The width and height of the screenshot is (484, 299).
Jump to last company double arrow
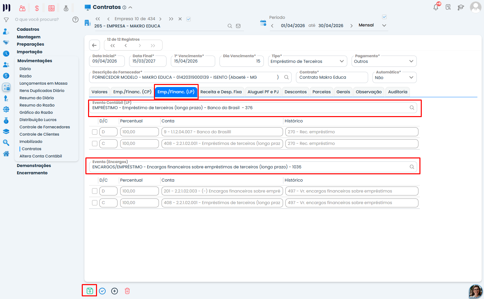tap(171, 19)
